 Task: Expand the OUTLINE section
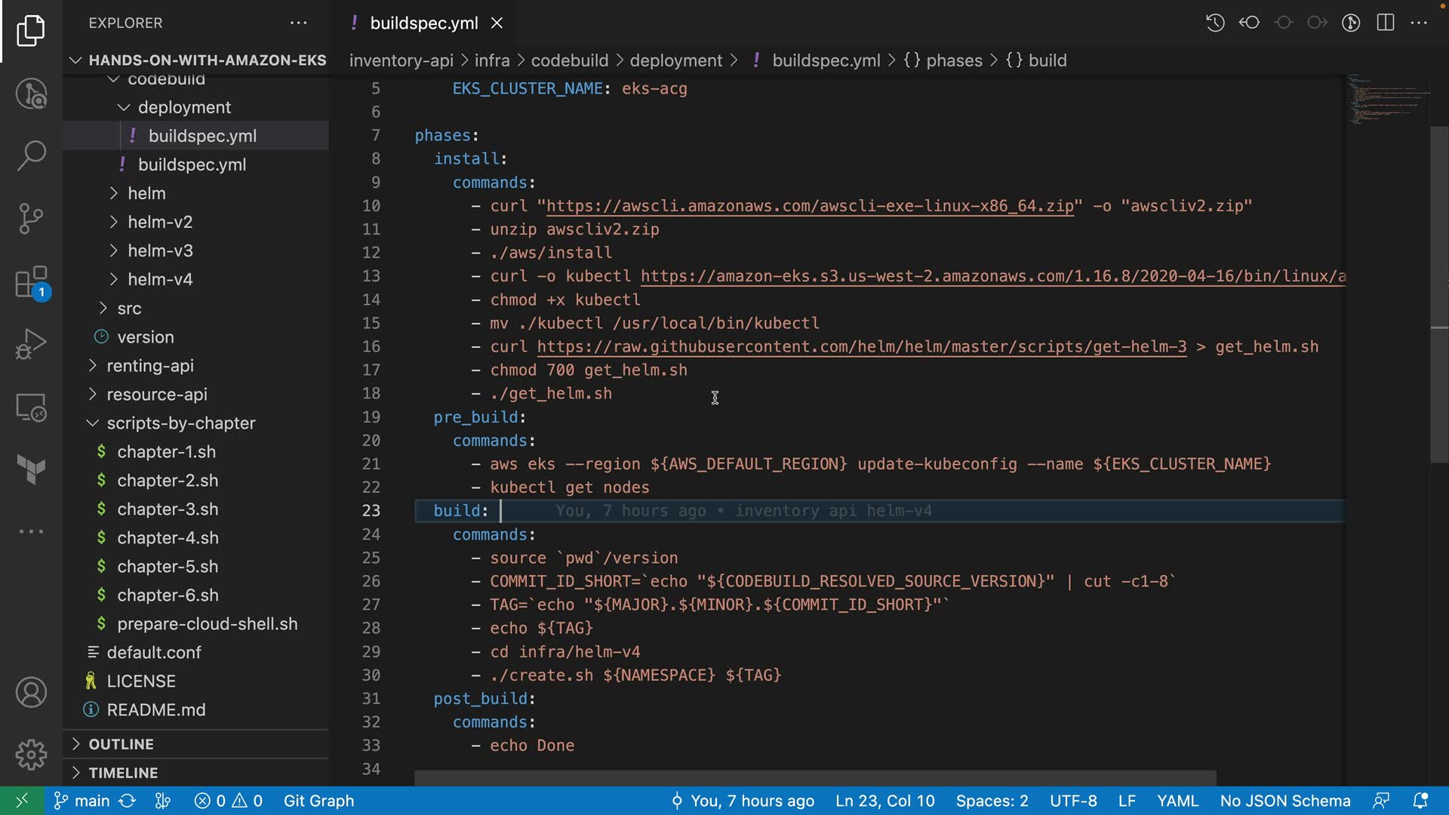click(x=121, y=744)
